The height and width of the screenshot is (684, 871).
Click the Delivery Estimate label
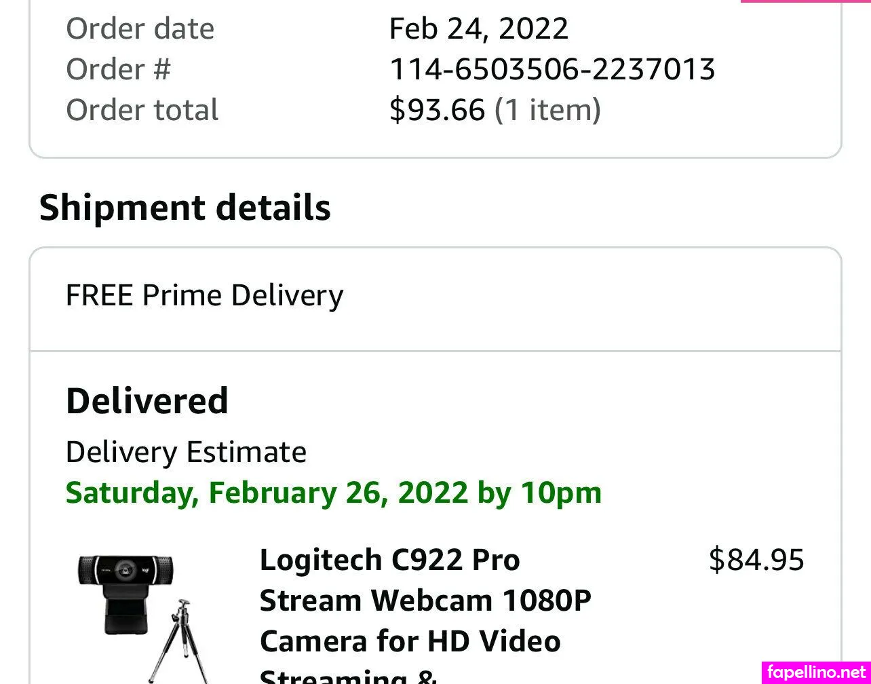click(x=186, y=452)
